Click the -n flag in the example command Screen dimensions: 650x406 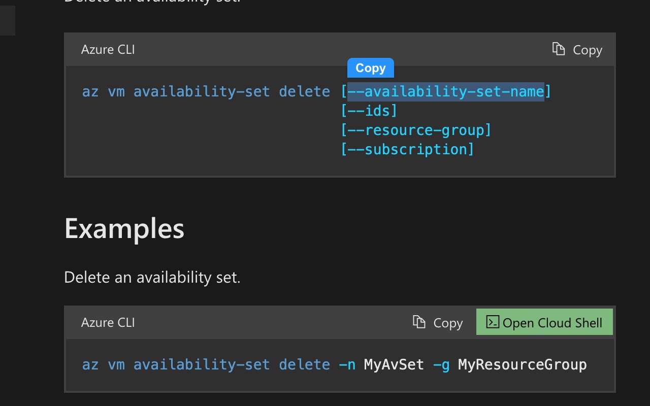(347, 365)
